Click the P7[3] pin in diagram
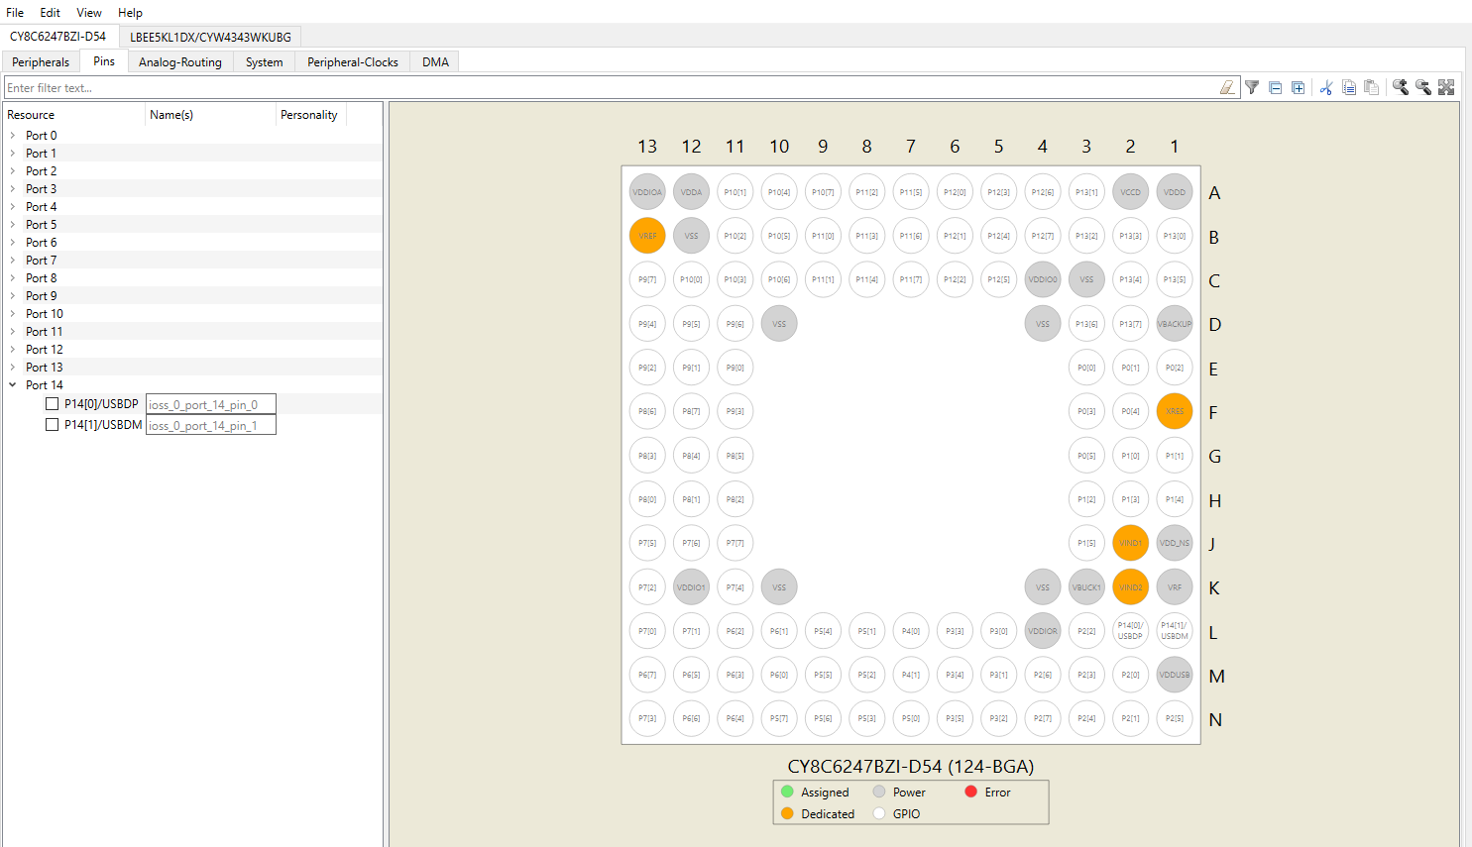This screenshot has height=847, width=1472. [x=647, y=718]
